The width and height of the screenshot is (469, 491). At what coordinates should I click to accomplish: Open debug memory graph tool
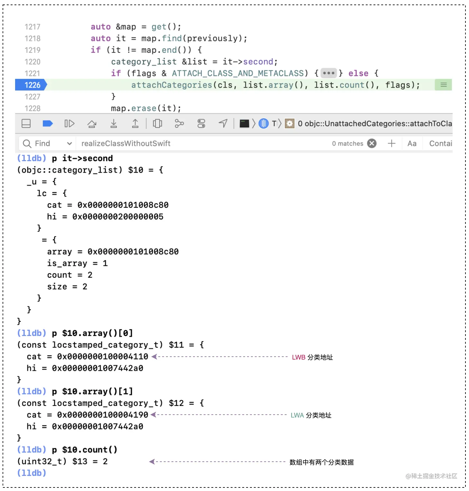click(179, 124)
